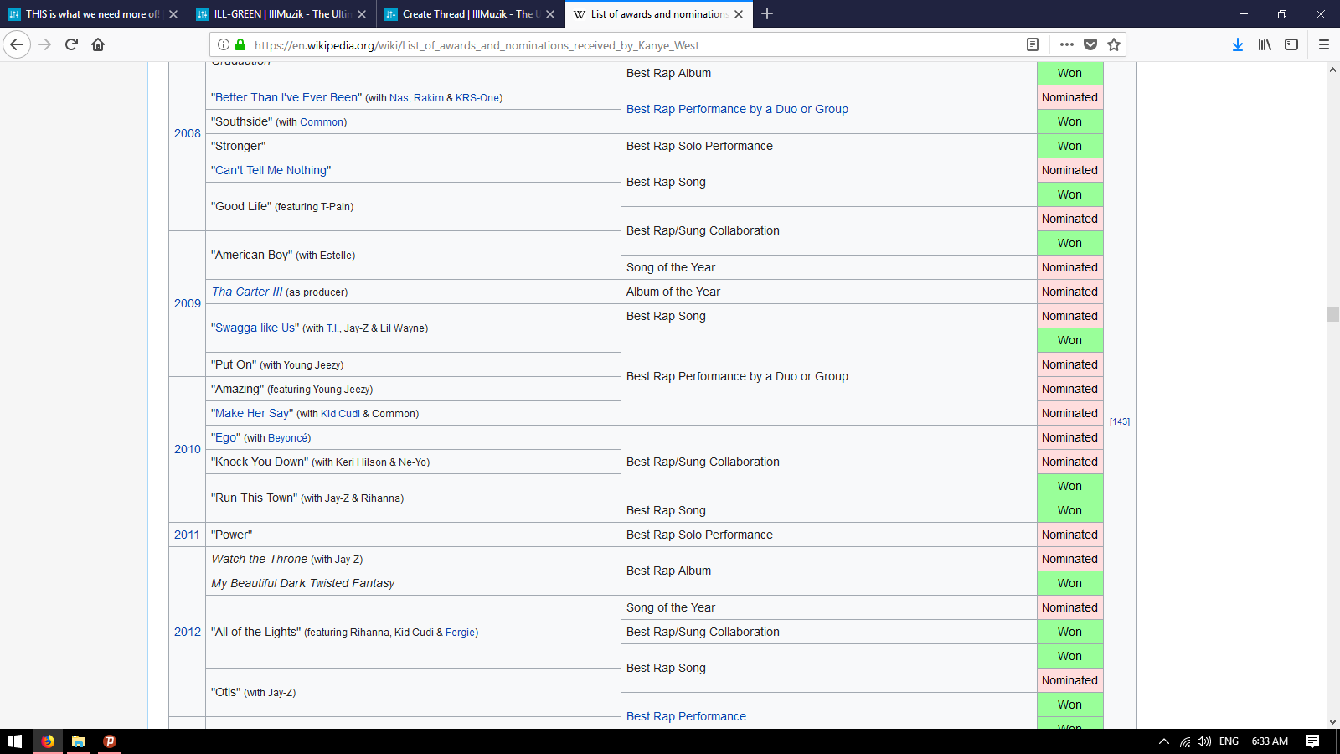The image size is (1340, 754).
Task: Open "Can't Tell Me Nothing" link
Action: [x=271, y=170]
